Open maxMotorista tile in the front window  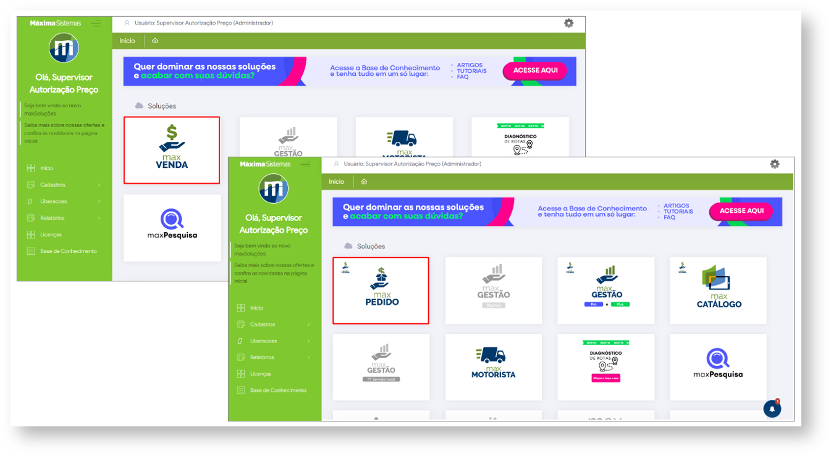coord(494,368)
